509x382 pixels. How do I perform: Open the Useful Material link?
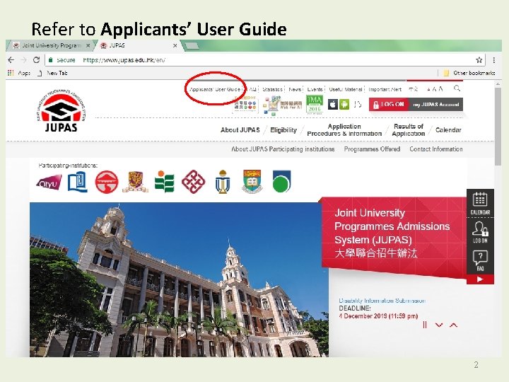pyautogui.click(x=346, y=89)
